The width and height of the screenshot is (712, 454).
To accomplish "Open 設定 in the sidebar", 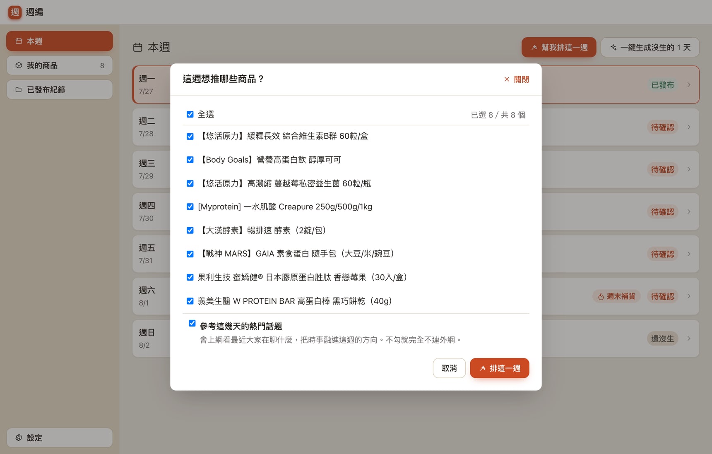I will [60, 437].
